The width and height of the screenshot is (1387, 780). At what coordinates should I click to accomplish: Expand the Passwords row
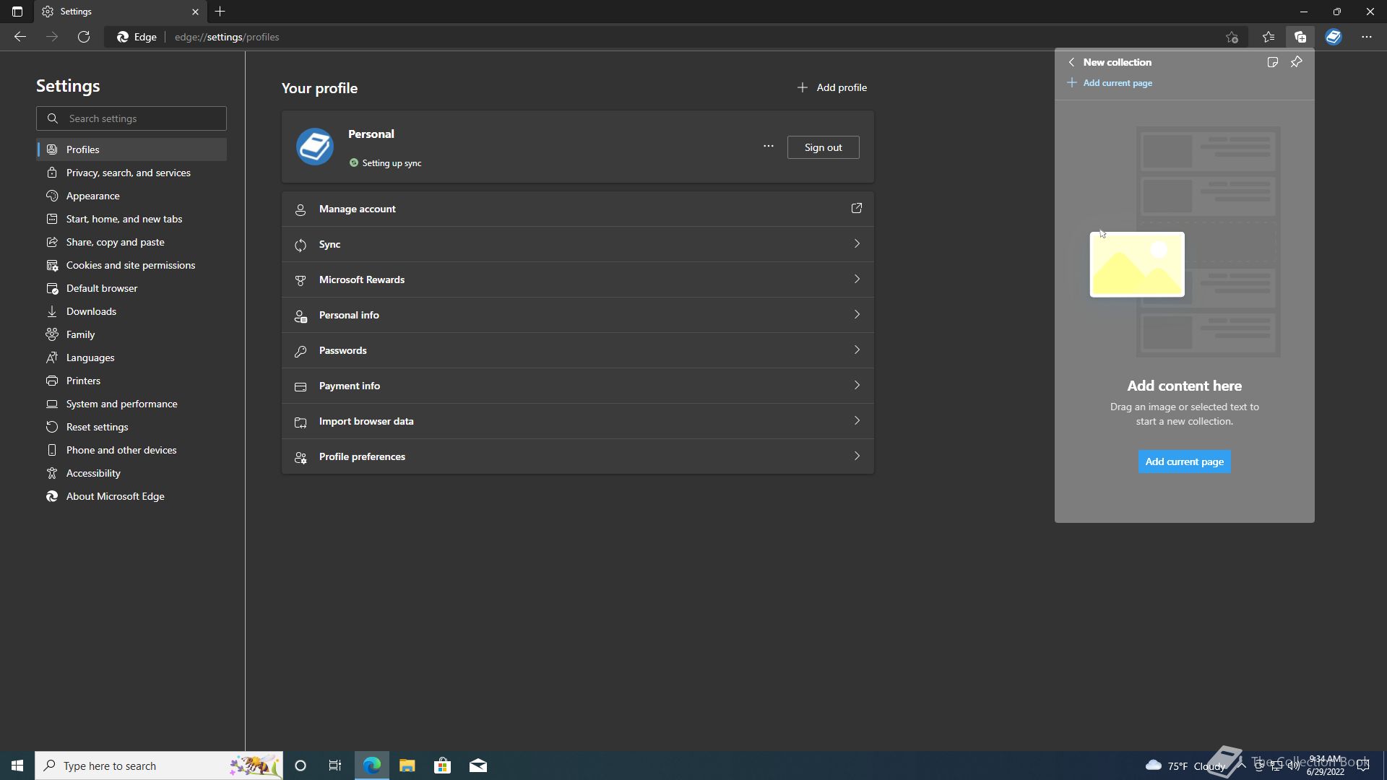578,350
